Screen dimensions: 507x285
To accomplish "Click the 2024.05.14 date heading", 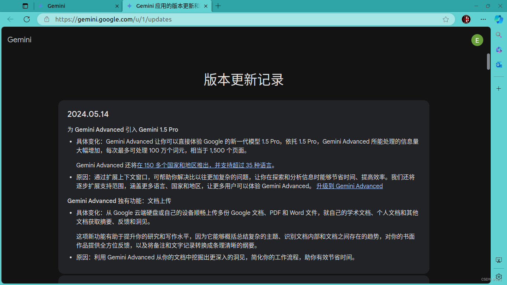I will [x=88, y=114].
